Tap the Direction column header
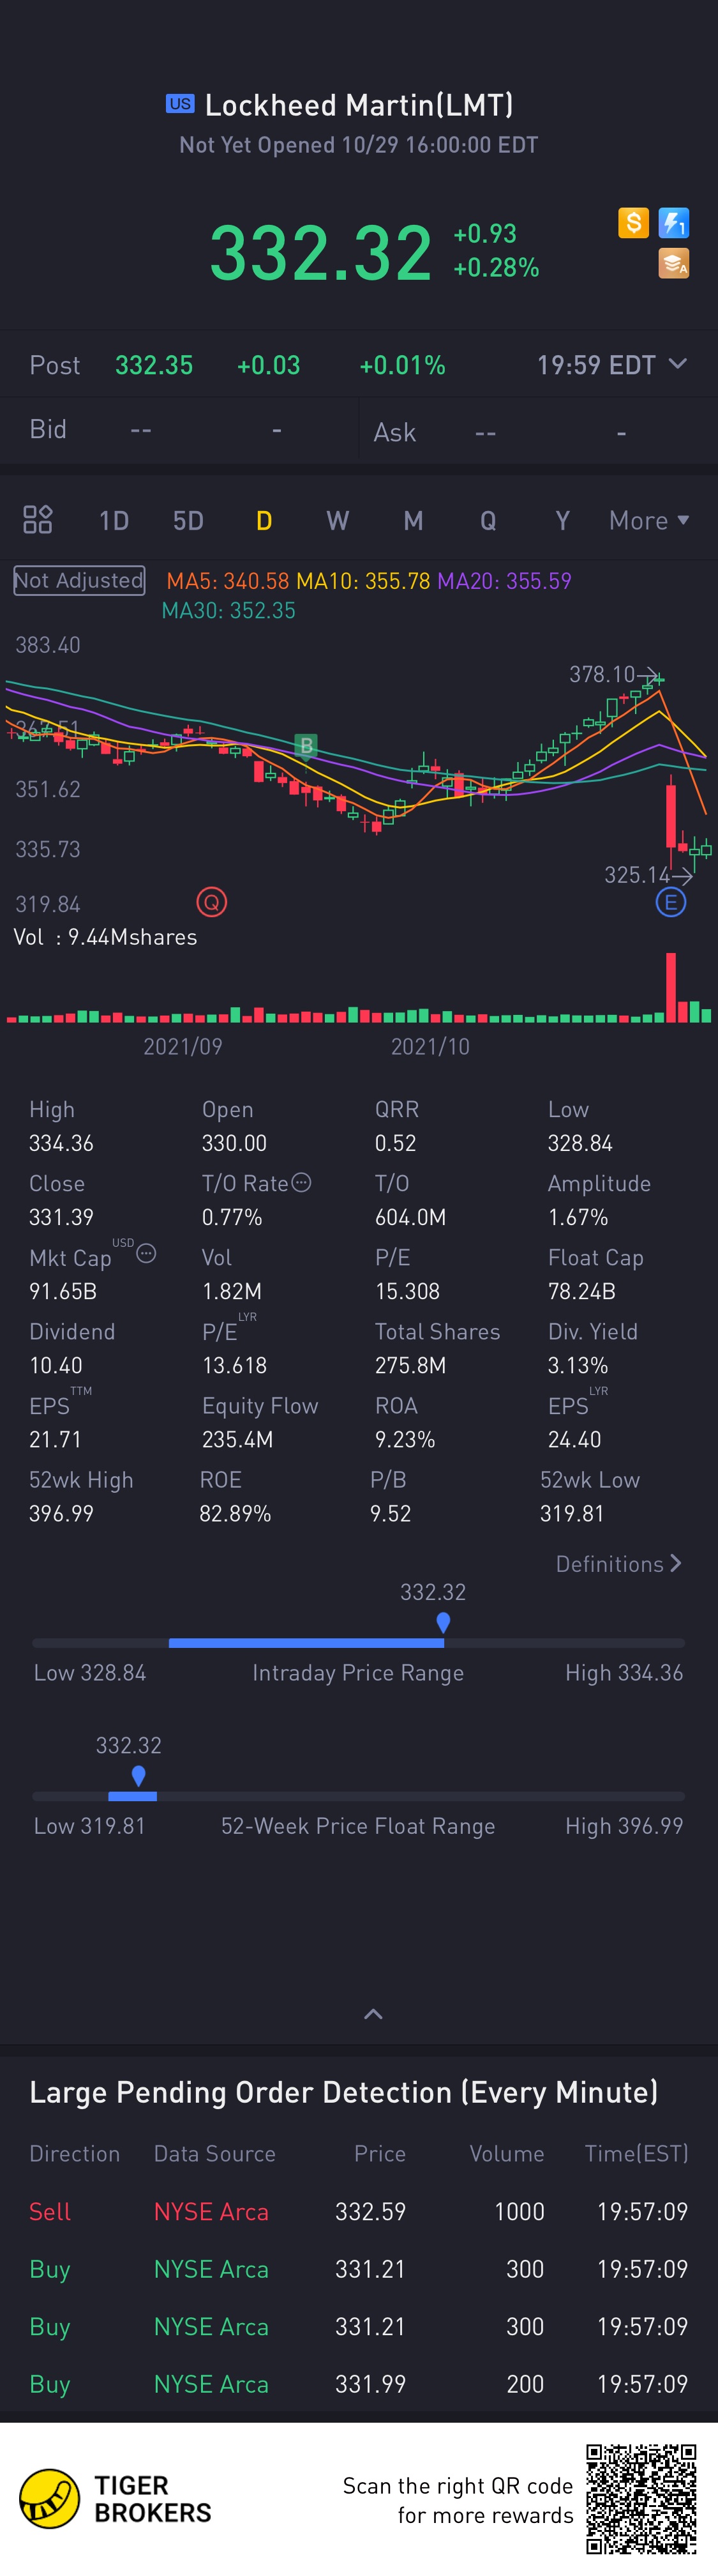Viewport: 718px width, 2576px height. [x=75, y=2153]
